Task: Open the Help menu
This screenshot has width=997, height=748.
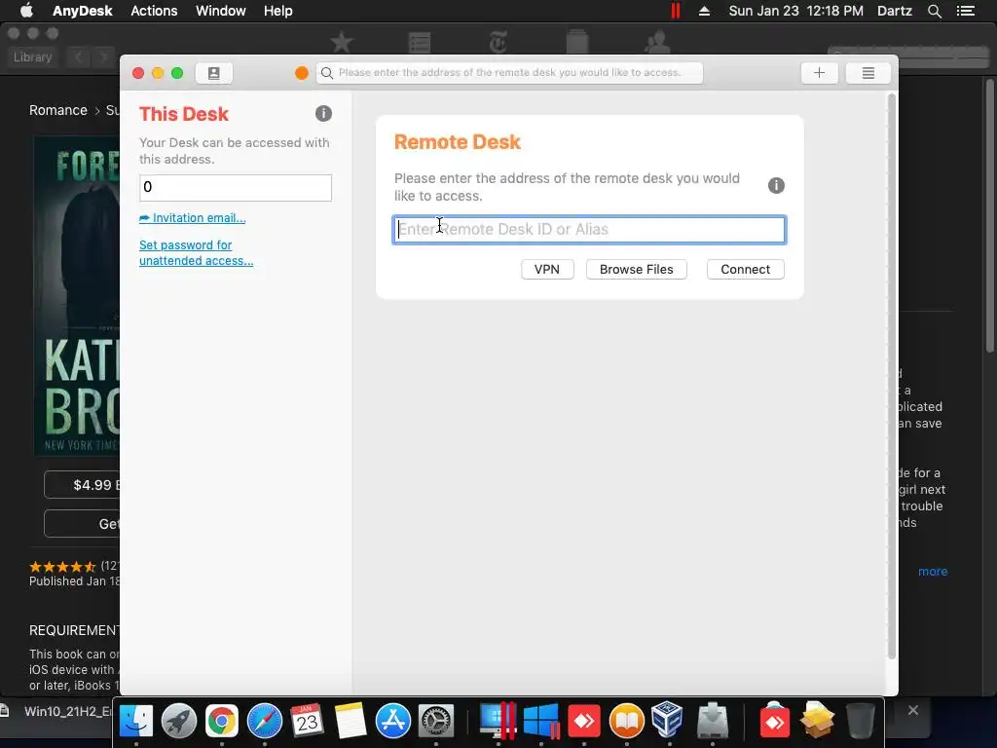Action: click(277, 11)
